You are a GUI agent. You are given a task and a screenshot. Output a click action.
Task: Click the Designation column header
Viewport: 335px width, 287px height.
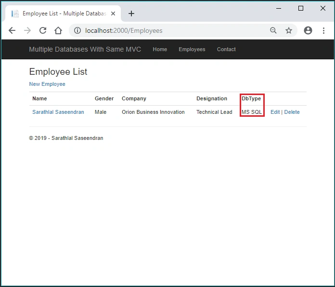tap(212, 98)
